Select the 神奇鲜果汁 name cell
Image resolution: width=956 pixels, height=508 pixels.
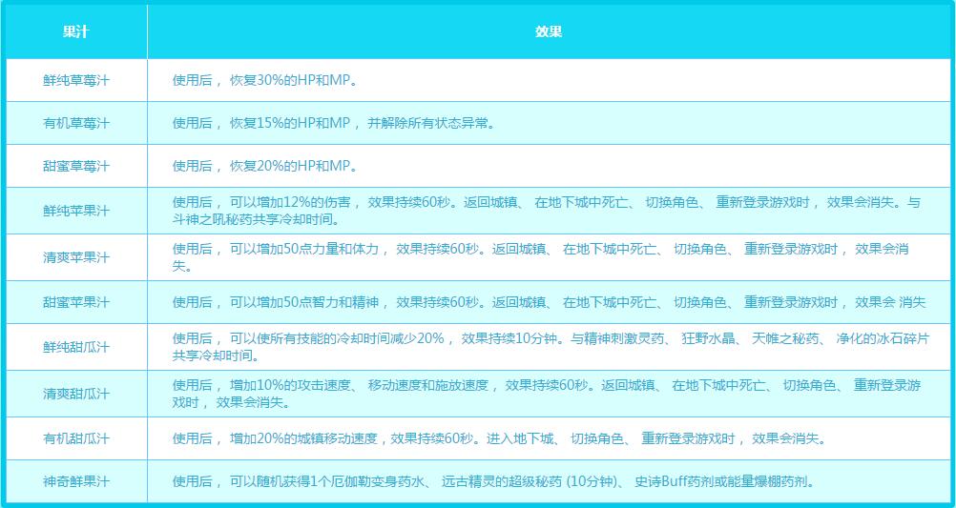point(76,482)
